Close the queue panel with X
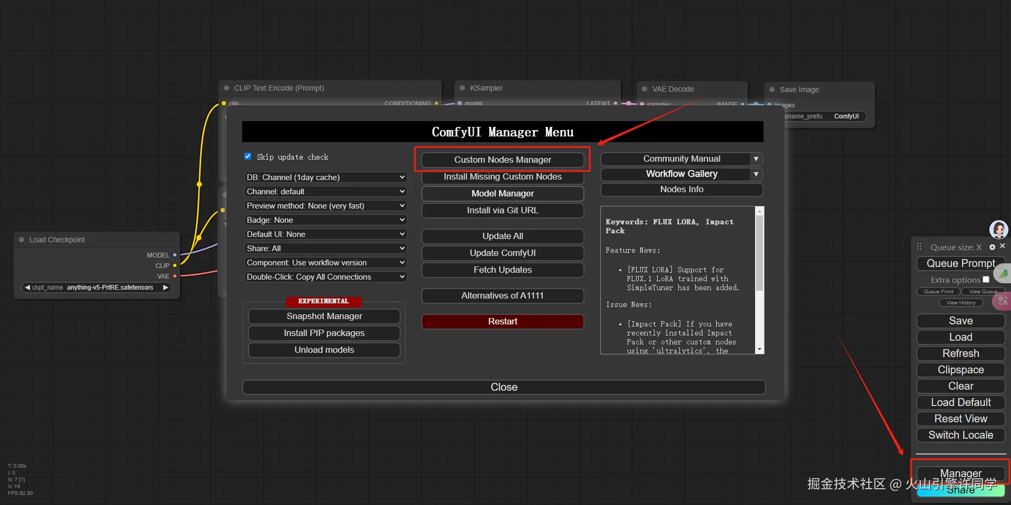Screen dimensions: 1011x505 1003,246
